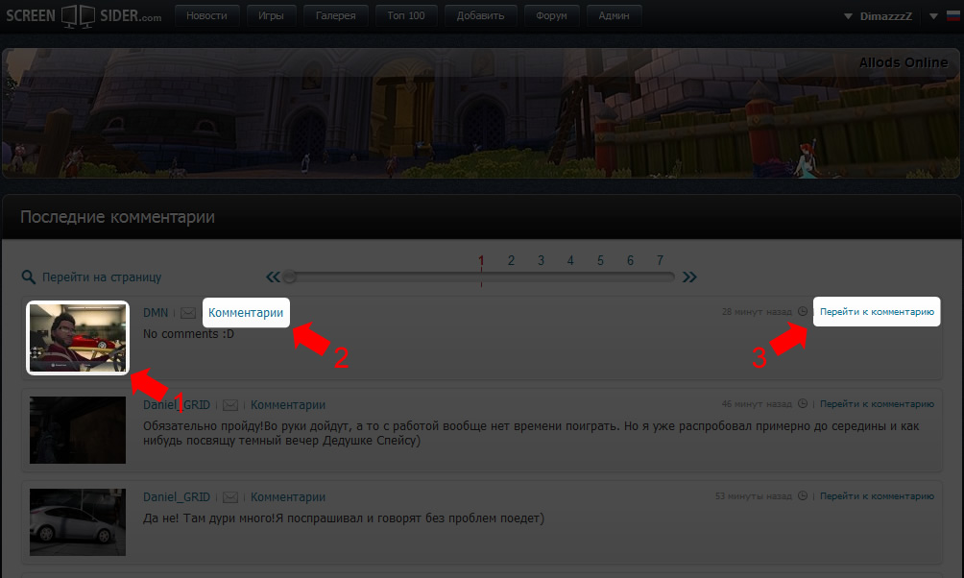Open Daniel_GRID profile in 53-minute comment
Screen dimensions: 964x578
[177, 496]
